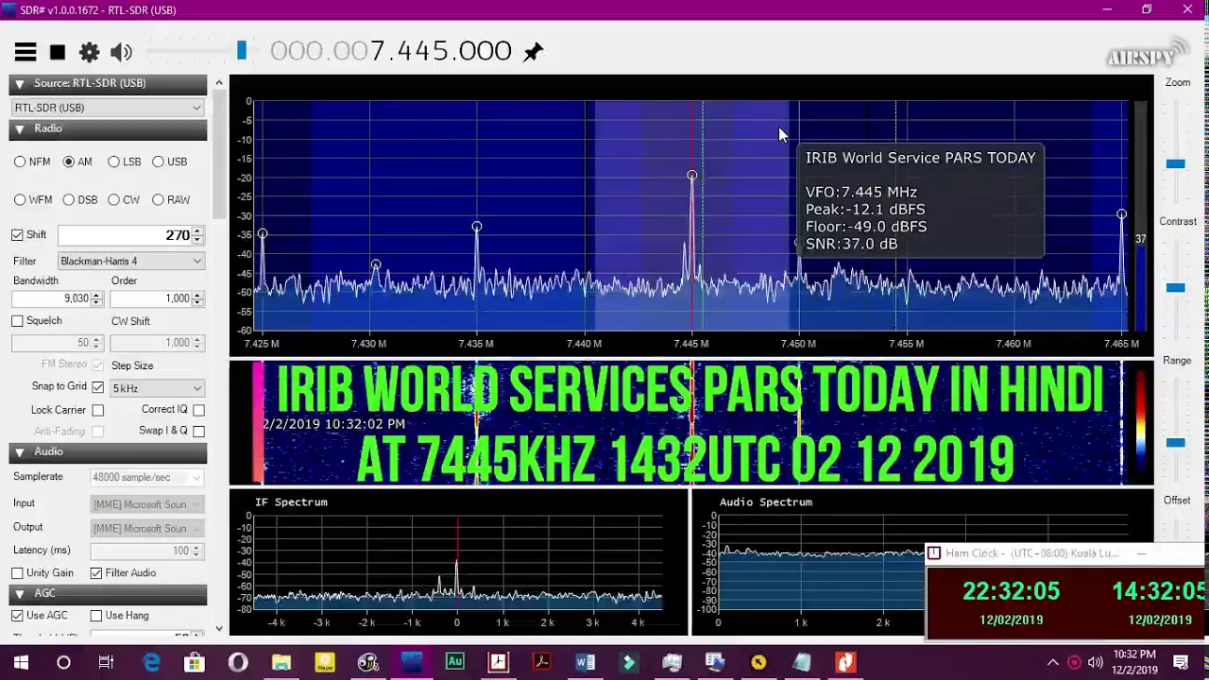This screenshot has width=1209, height=680.
Task: Select AM mode
Action: tap(68, 161)
